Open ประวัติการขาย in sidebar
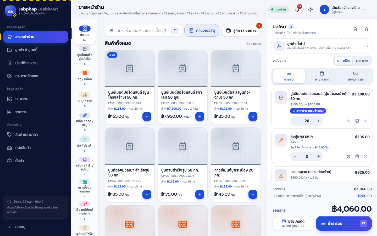This screenshot has width=377, height=236. [36, 63]
